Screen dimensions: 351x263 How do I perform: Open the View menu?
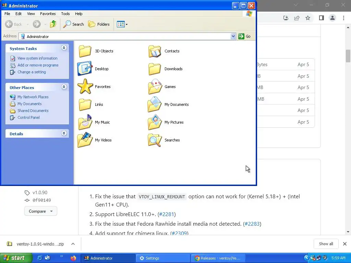coord(31,14)
